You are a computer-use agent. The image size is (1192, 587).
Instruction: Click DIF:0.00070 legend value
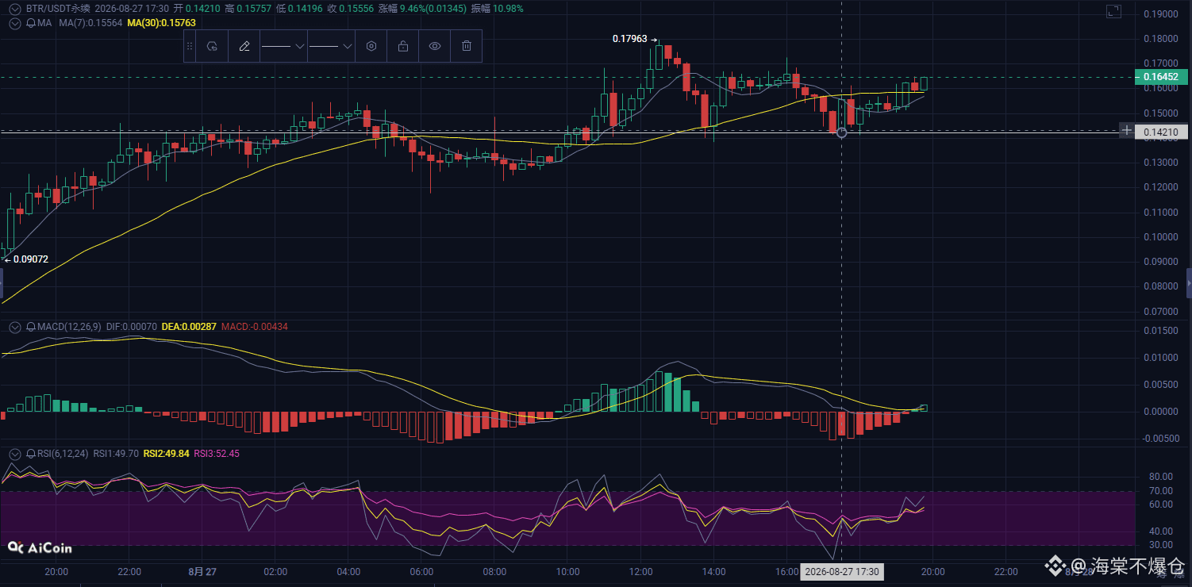[x=132, y=327]
